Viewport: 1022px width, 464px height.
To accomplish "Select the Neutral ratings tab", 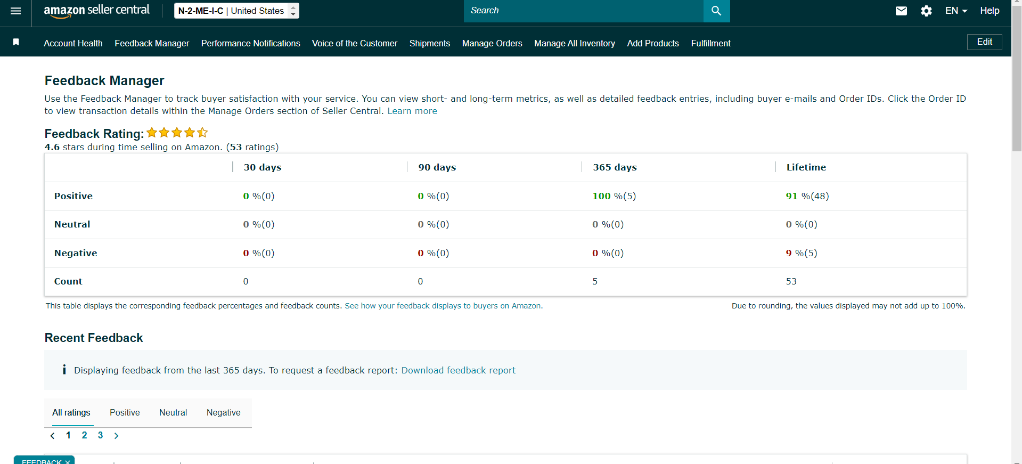I will [x=173, y=412].
